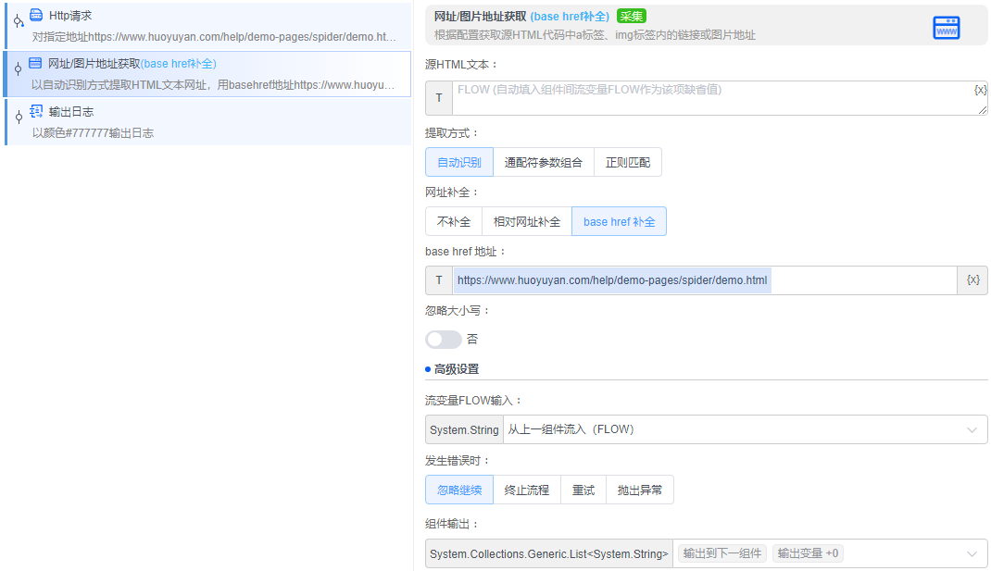Viewport: 991px width, 571px height.
Task: Open the 组件输出 dropdown
Action: (x=970, y=552)
